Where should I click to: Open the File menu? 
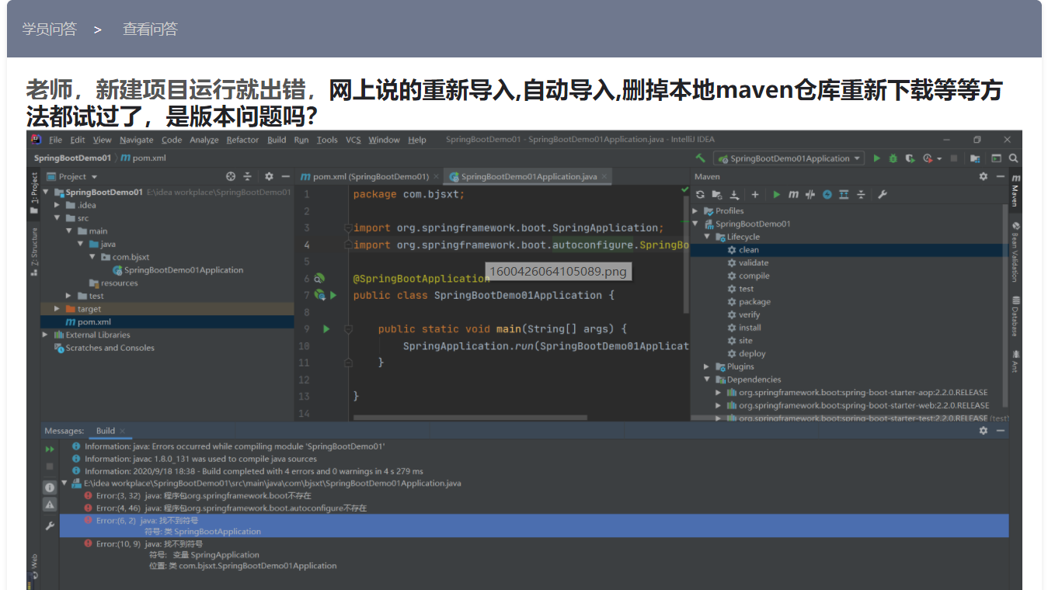coord(55,140)
